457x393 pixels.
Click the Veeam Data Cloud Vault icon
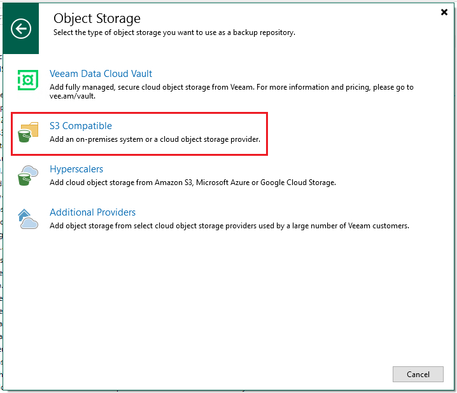28,80
